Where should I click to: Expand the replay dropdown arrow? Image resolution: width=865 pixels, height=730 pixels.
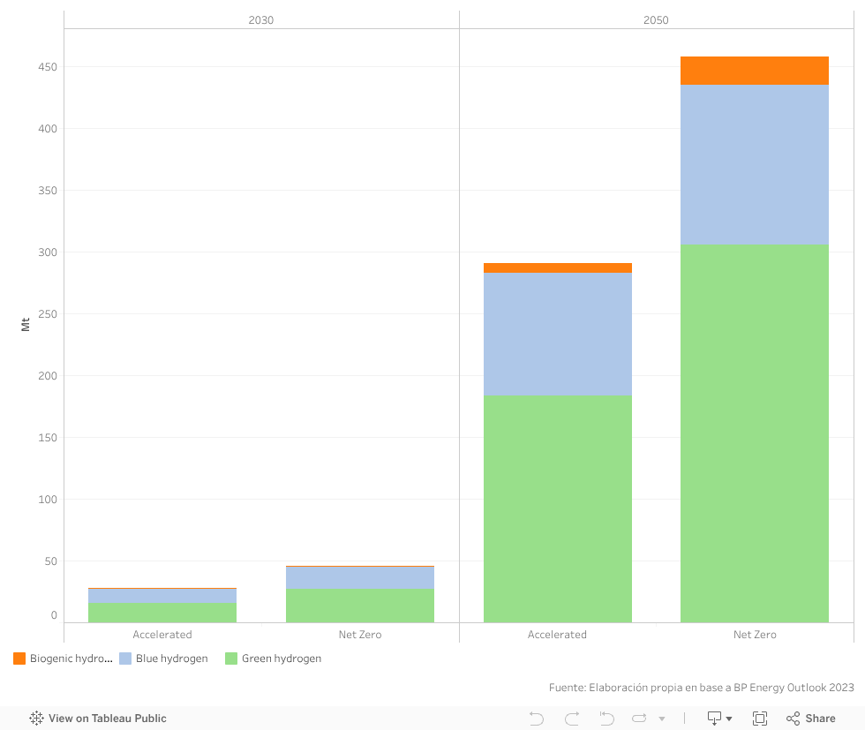tap(661, 719)
